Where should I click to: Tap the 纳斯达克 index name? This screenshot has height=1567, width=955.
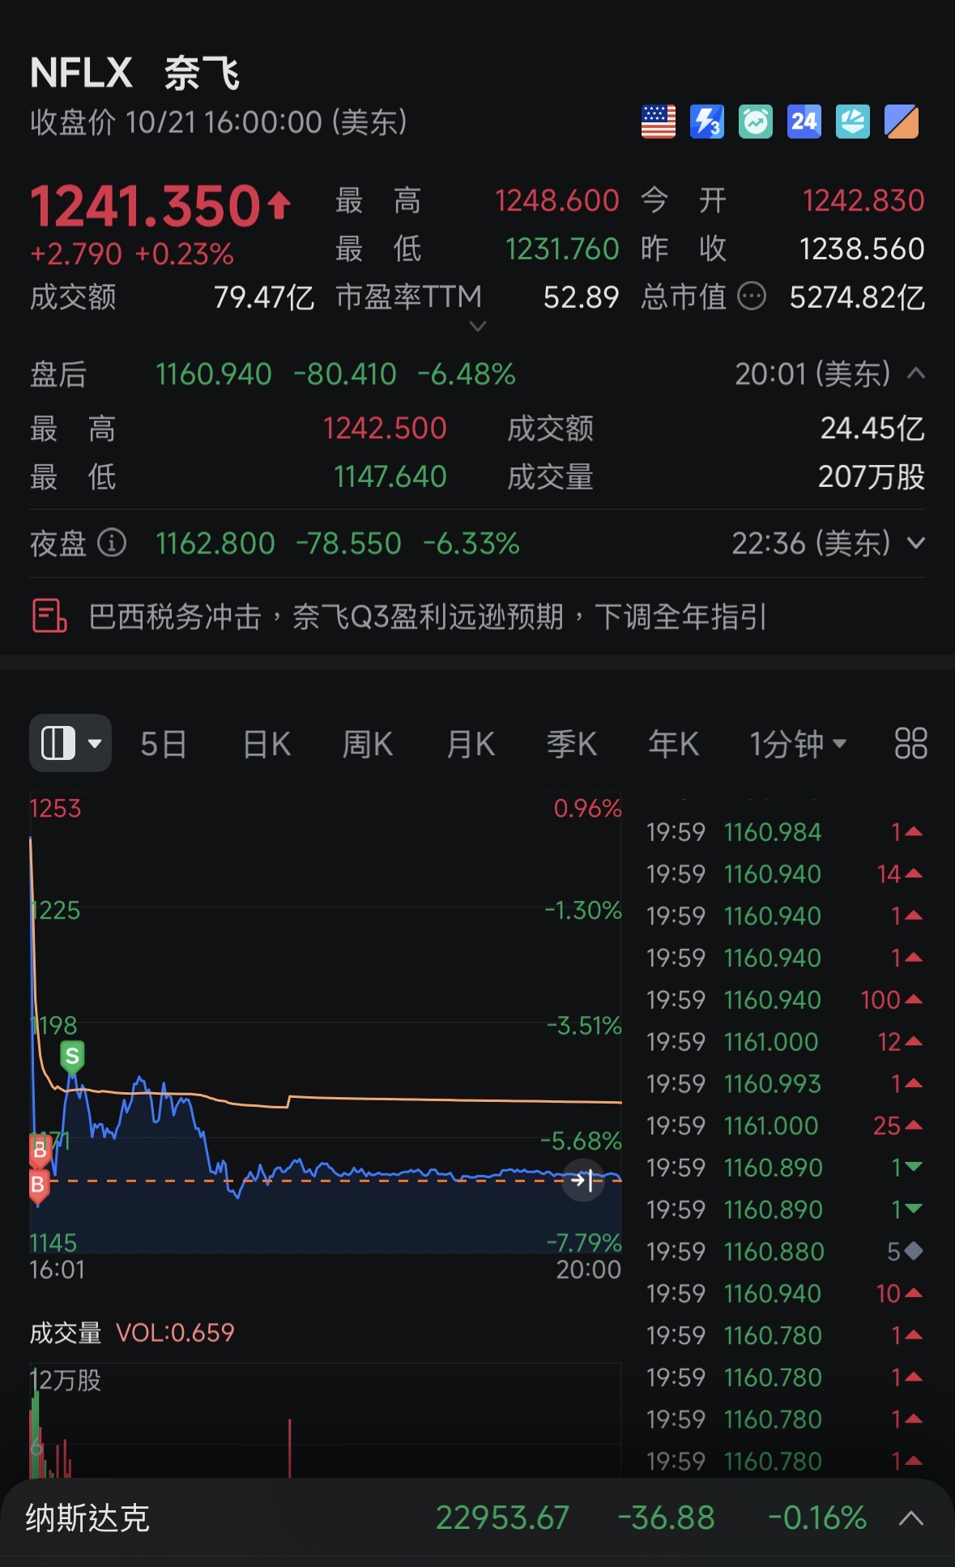(x=87, y=1518)
